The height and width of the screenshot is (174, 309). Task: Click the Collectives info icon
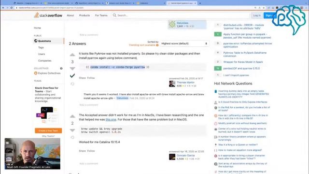click(61, 68)
